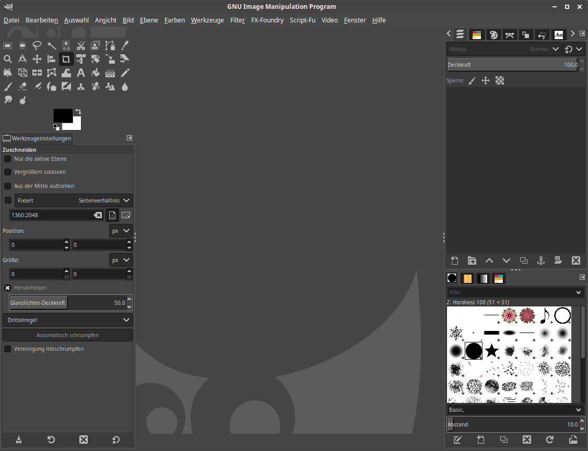Select the Fuzzy Select magic wand tool
Image resolution: width=588 pixels, height=451 pixels.
52,45
